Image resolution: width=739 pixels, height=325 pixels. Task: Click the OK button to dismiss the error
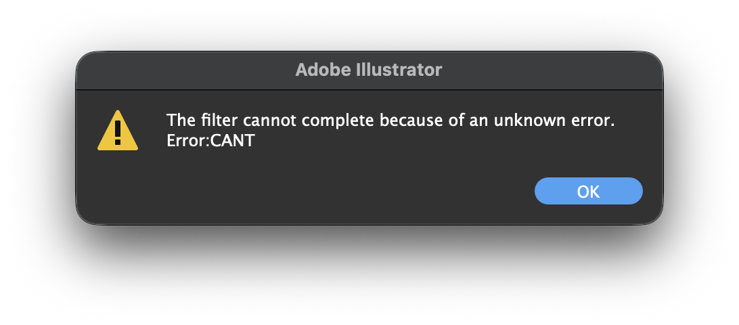[588, 191]
